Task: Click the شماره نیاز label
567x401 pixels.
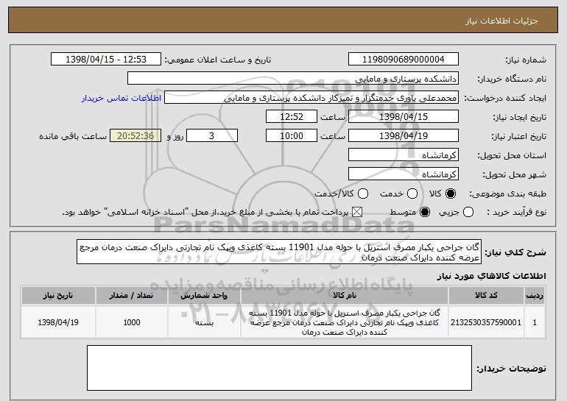Action: pos(526,60)
